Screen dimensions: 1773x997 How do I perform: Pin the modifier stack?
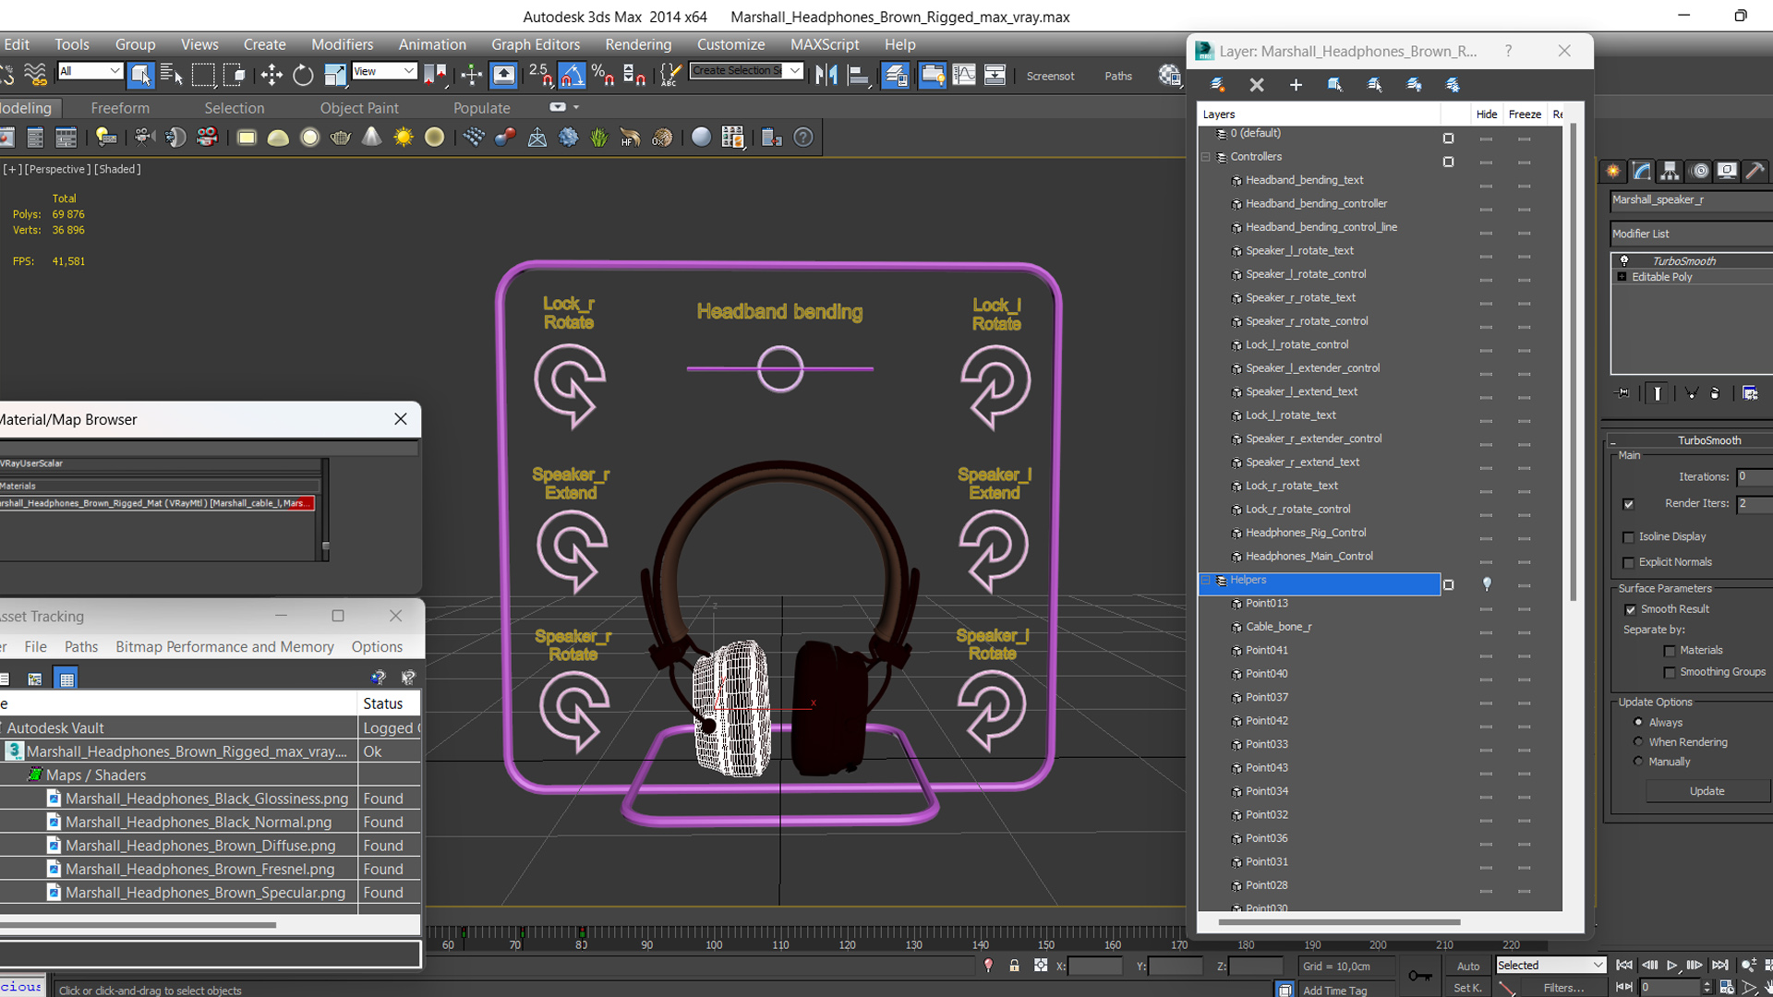point(1622,393)
